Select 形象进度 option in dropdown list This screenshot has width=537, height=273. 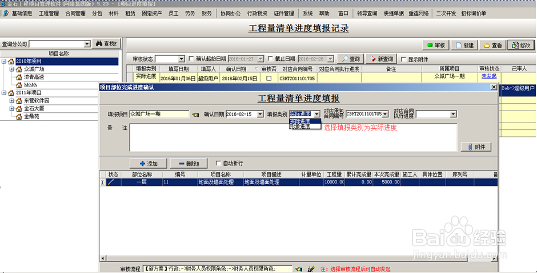[305, 126]
